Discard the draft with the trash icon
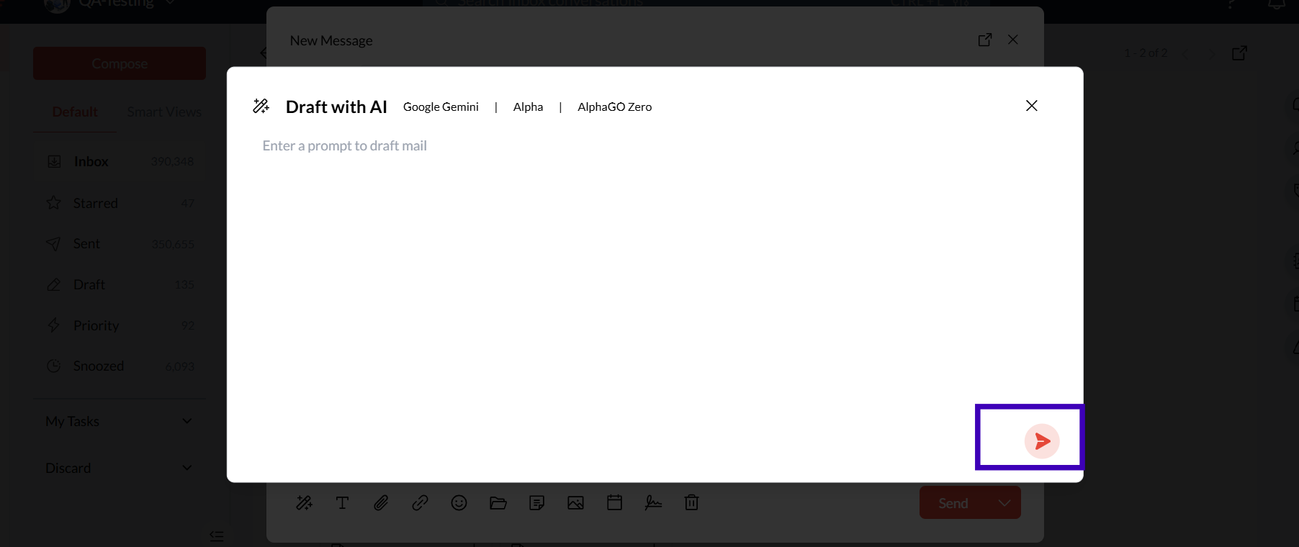The width and height of the screenshot is (1299, 547). click(x=691, y=502)
